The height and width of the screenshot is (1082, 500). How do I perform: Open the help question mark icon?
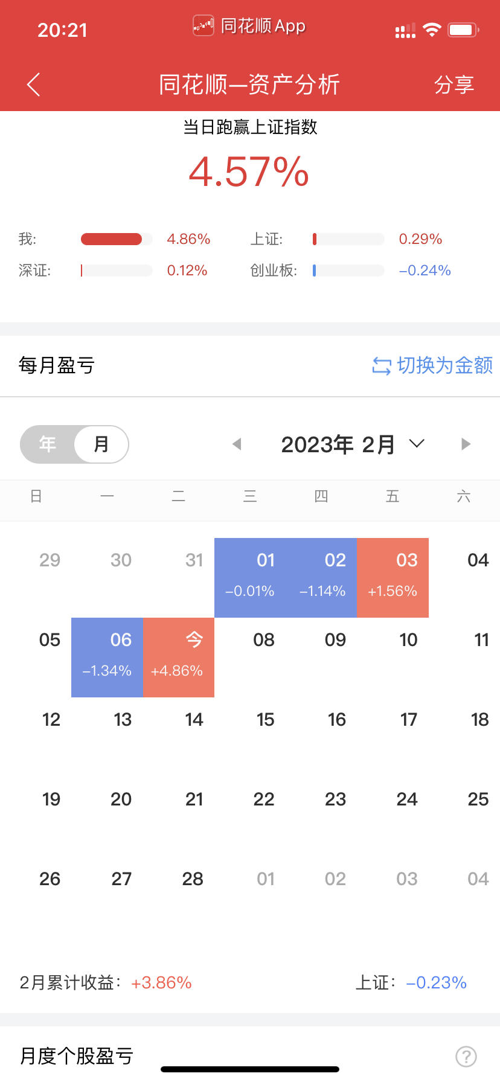pyautogui.click(x=466, y=1057)
